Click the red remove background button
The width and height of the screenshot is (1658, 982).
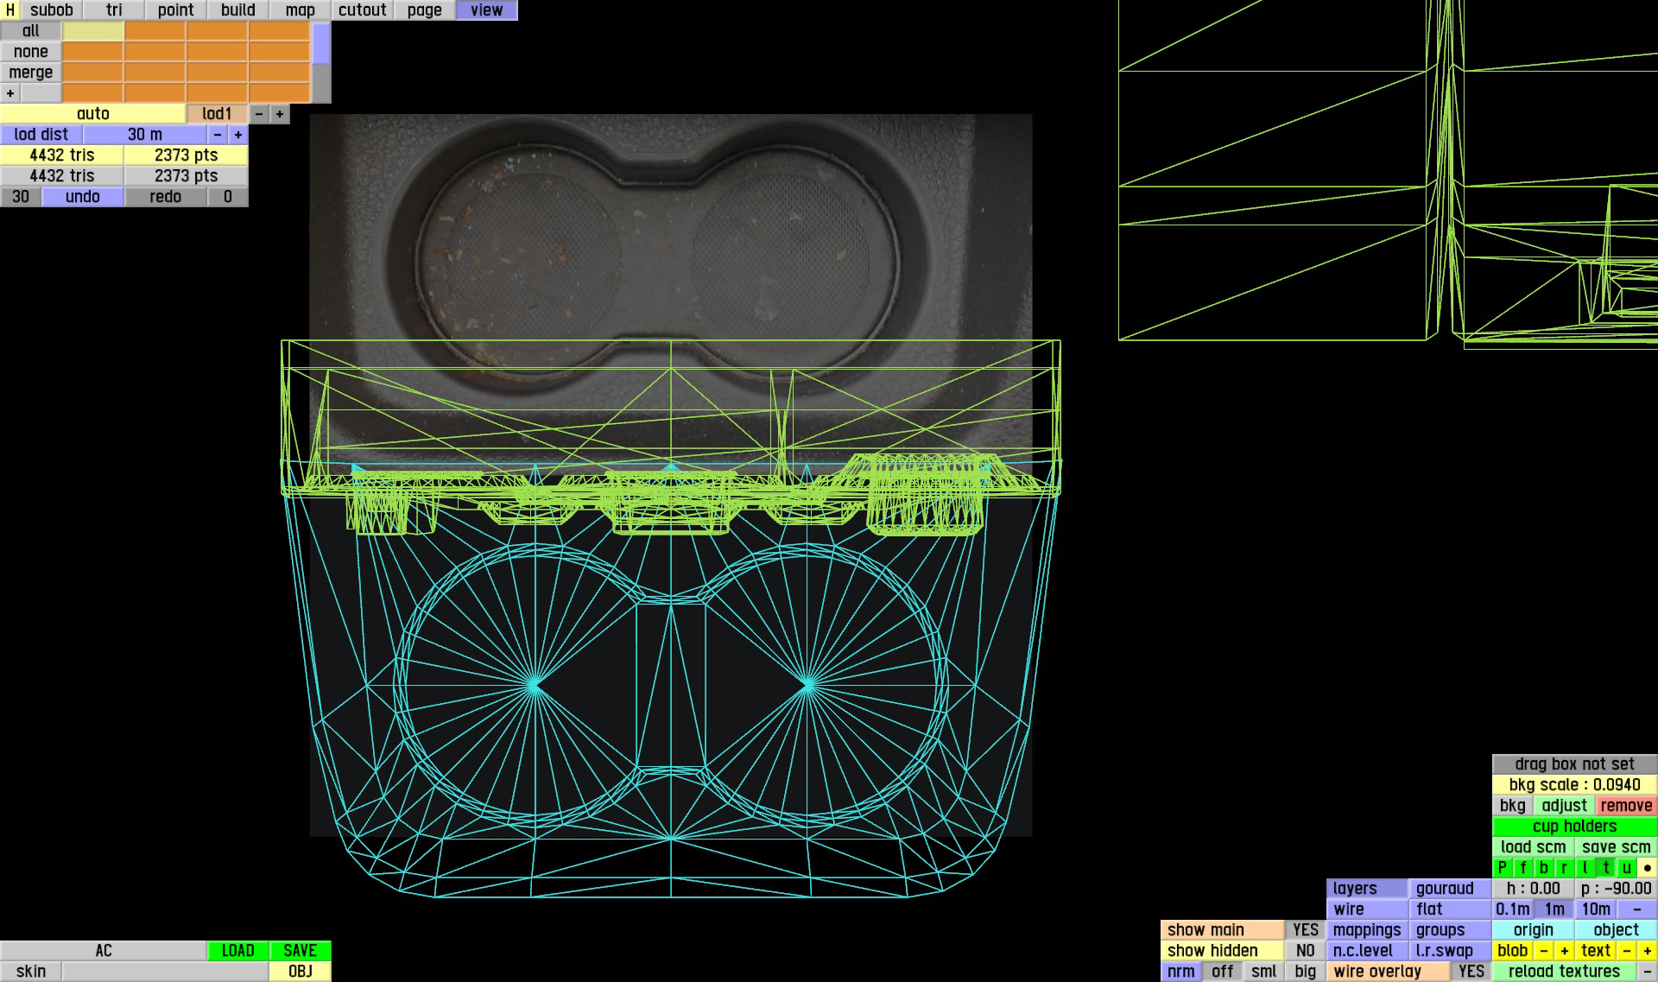coord(1626,806)
